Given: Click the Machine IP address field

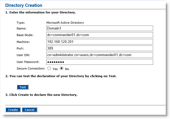Looking at the screenshot, I should click(x=99, y=42).
